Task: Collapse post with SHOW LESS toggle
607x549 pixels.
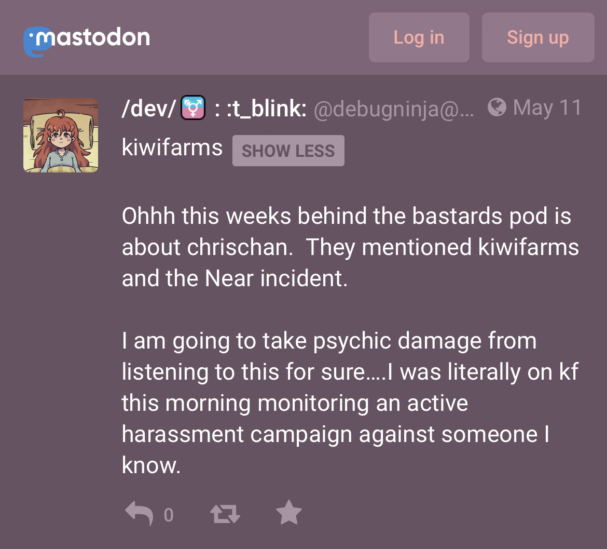Action: [x=288, y=151]
